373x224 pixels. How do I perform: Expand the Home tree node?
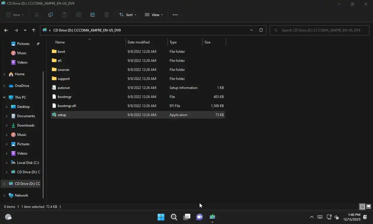[4, 74]
